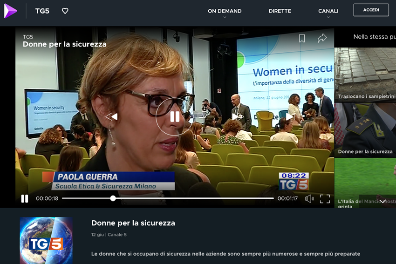The height and width of the screenshot is (264, 396).
Task: Expand the CANALI channels menu
Action: pyautogui.click(x=328, y=11)
